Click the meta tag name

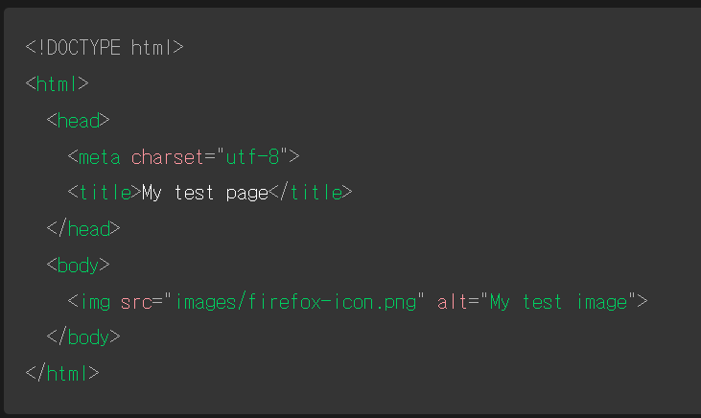click(x=99, y=156)
